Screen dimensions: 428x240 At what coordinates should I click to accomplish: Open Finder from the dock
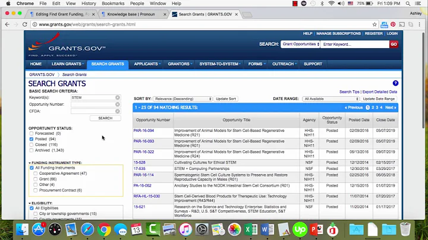click(x=22, y=229)
